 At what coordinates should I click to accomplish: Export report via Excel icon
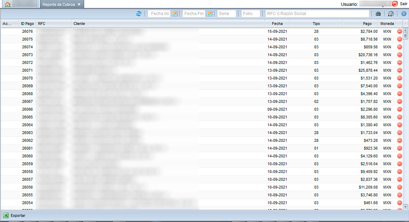[x=6, y=215]
